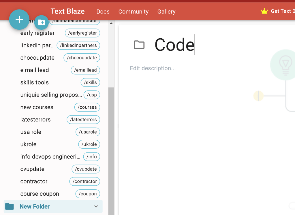The image size is (295, 215).
Task: Click the /latesterrors shortcut badge
Action: pos(83,120)
